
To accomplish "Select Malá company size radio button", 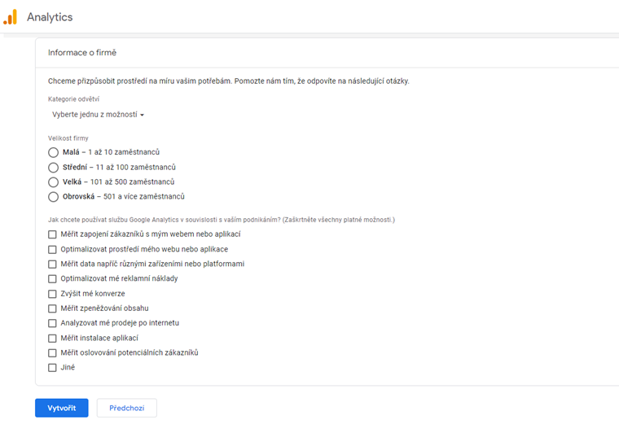I will (54, 152).
